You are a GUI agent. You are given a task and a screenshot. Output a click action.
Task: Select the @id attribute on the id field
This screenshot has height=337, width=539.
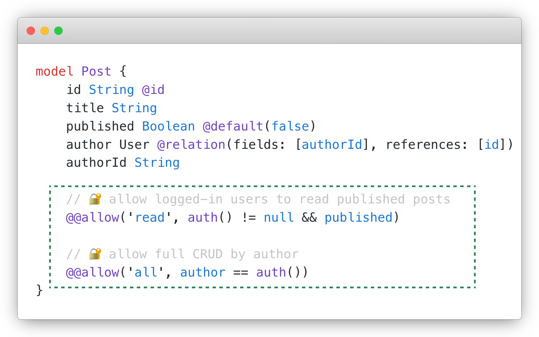[x=153, y=89]
